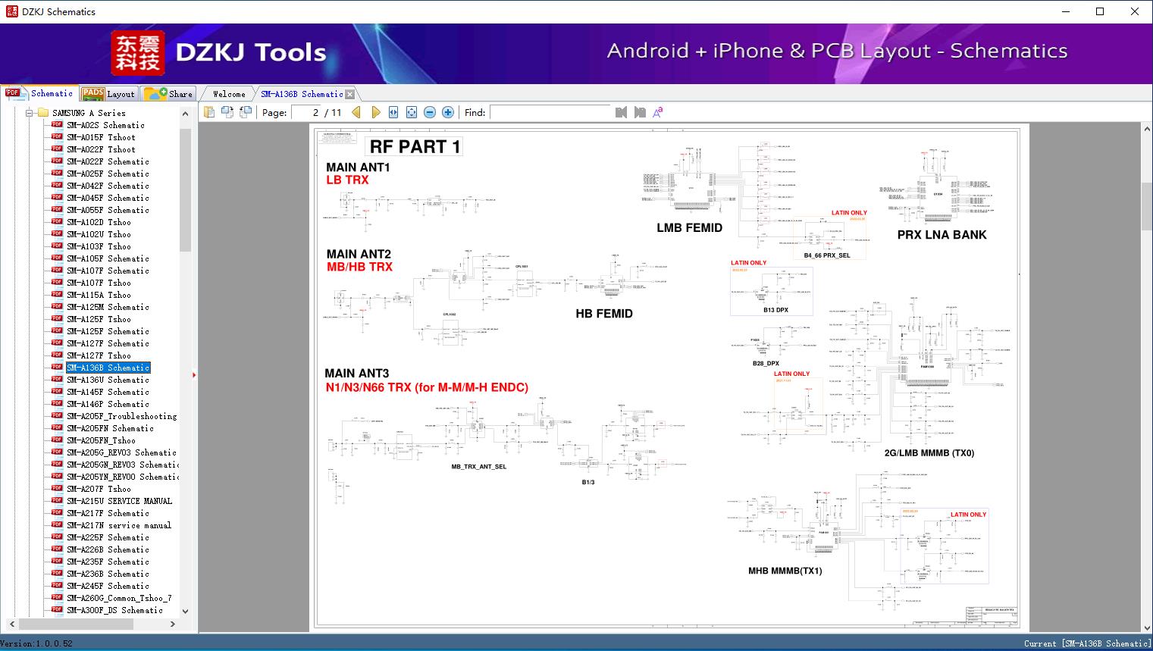The height and width of the screenshot is (651, 1153).
Task: Click the page number input field
Action: tap(307, 112)
